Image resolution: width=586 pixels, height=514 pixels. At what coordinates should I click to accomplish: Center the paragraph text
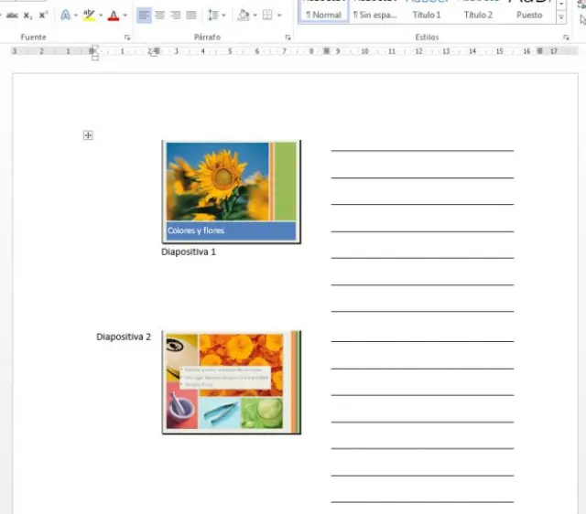click(x=159, y=16)
